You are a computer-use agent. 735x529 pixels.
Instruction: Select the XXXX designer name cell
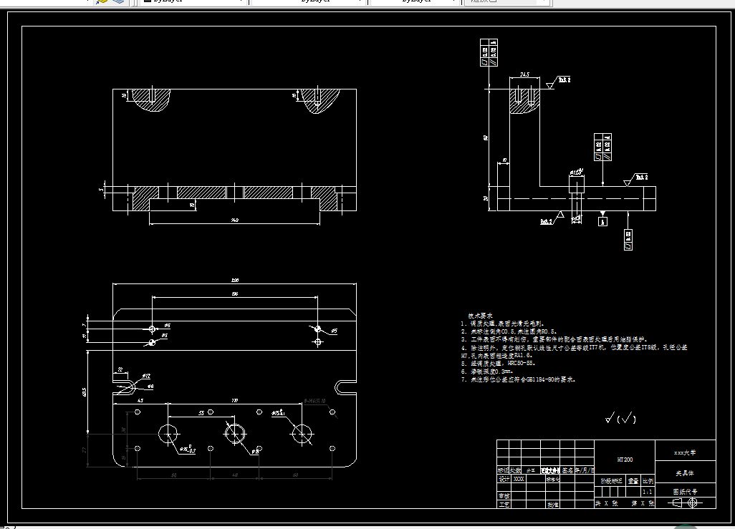[x=519, y=479]
